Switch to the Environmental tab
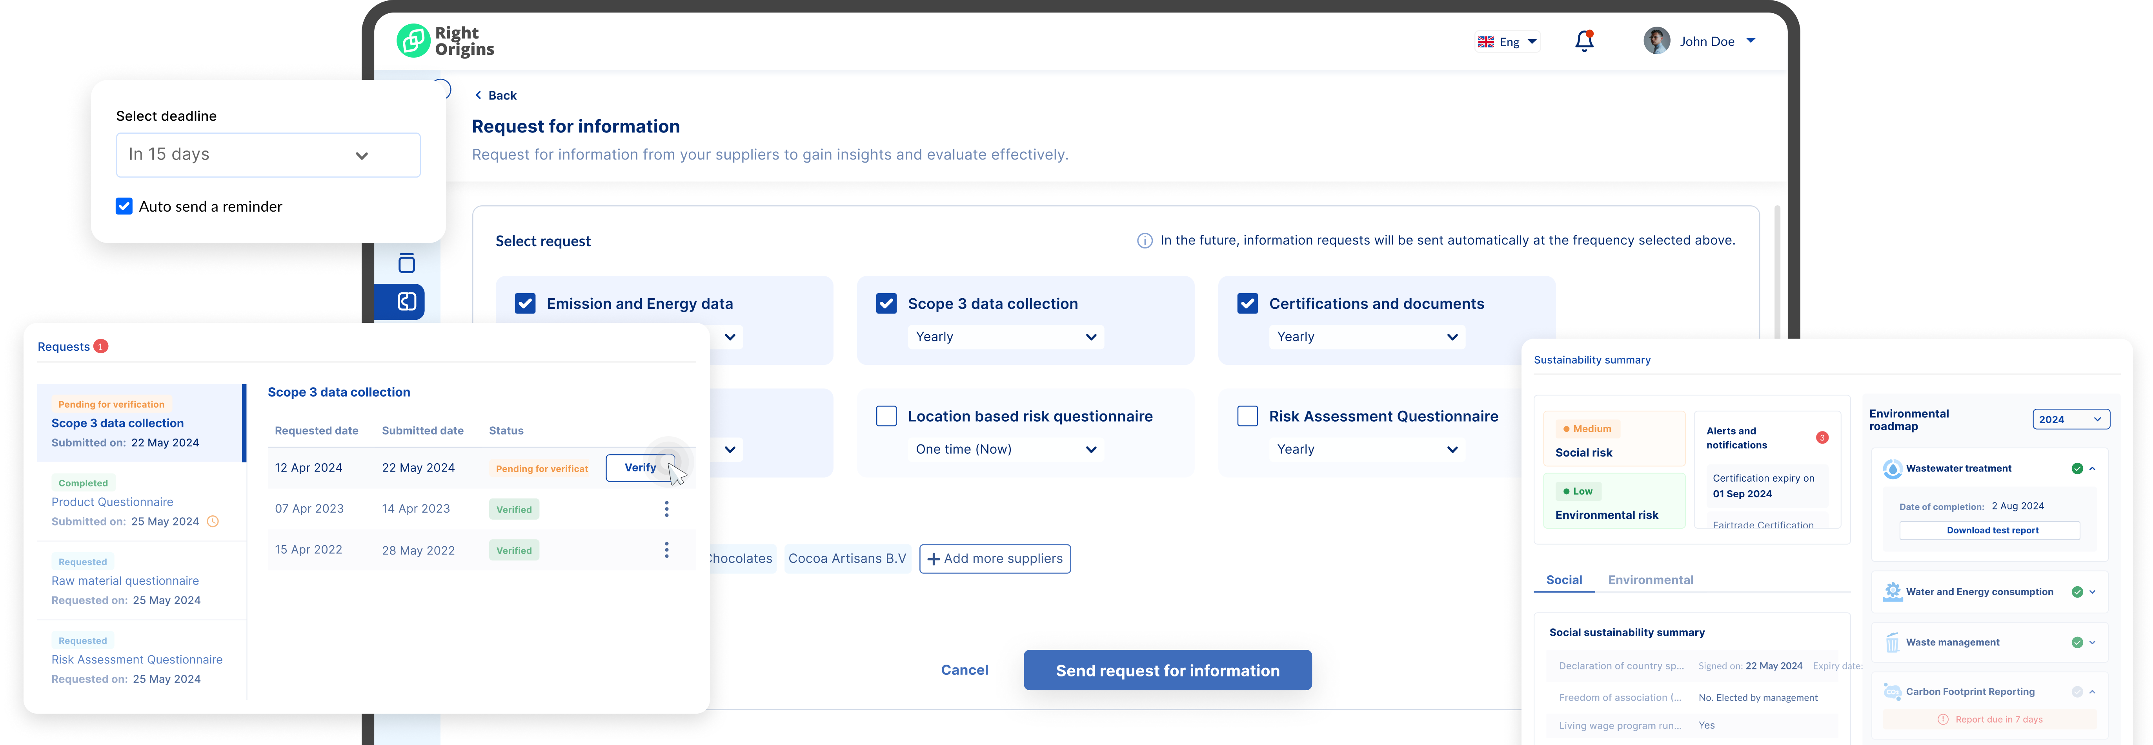 tap(1650, 580)
